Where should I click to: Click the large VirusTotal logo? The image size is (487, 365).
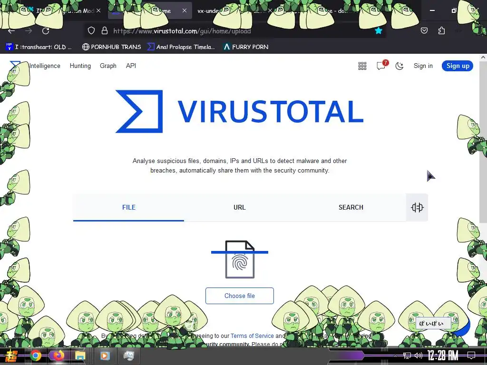point(239,111)
